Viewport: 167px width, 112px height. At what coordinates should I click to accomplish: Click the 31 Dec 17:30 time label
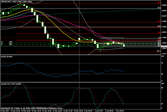tap(68, 111)
